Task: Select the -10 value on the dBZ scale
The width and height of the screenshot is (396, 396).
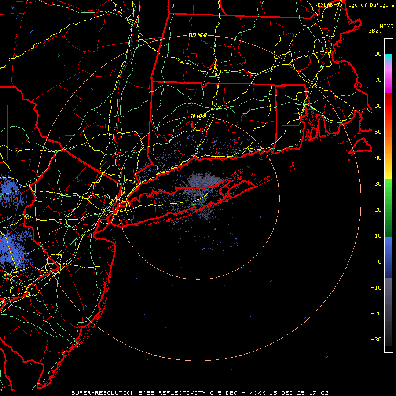Action: [376, 288]
